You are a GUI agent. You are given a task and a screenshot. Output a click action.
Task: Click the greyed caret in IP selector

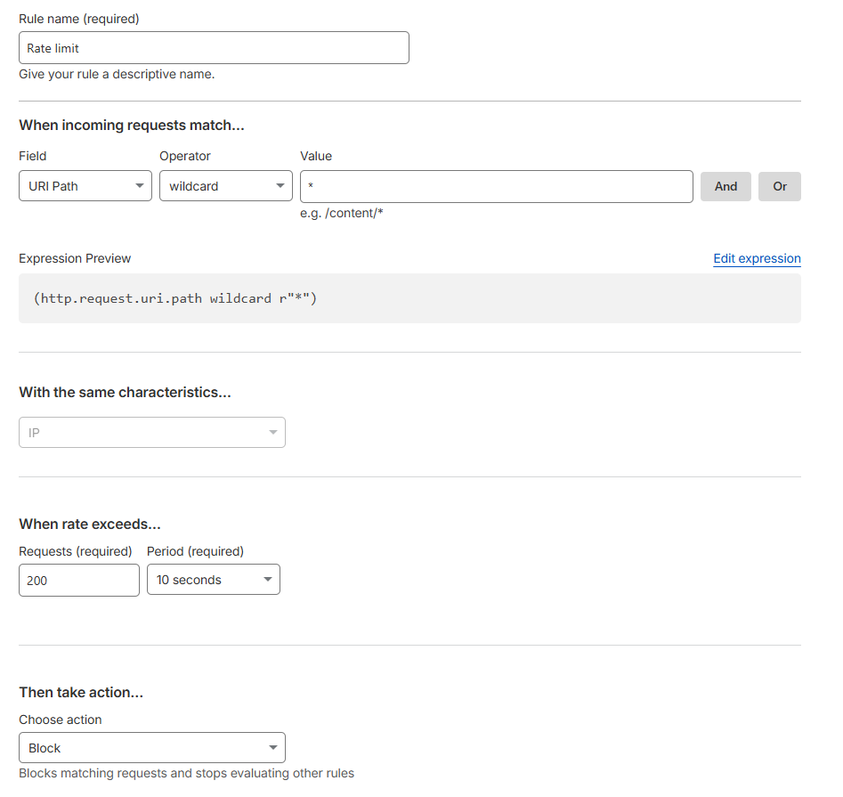click(272, 433)
